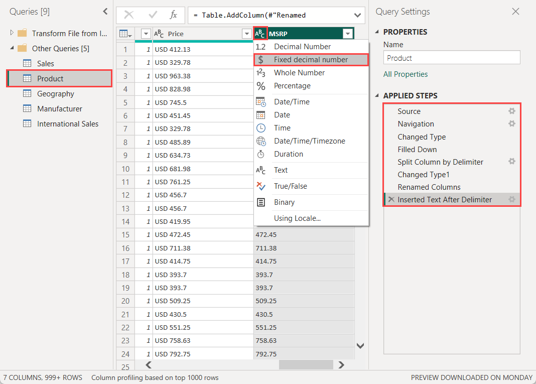Open settings gear for Navigation step
Viewport: 536px width, 384px height.
(512, 123)
